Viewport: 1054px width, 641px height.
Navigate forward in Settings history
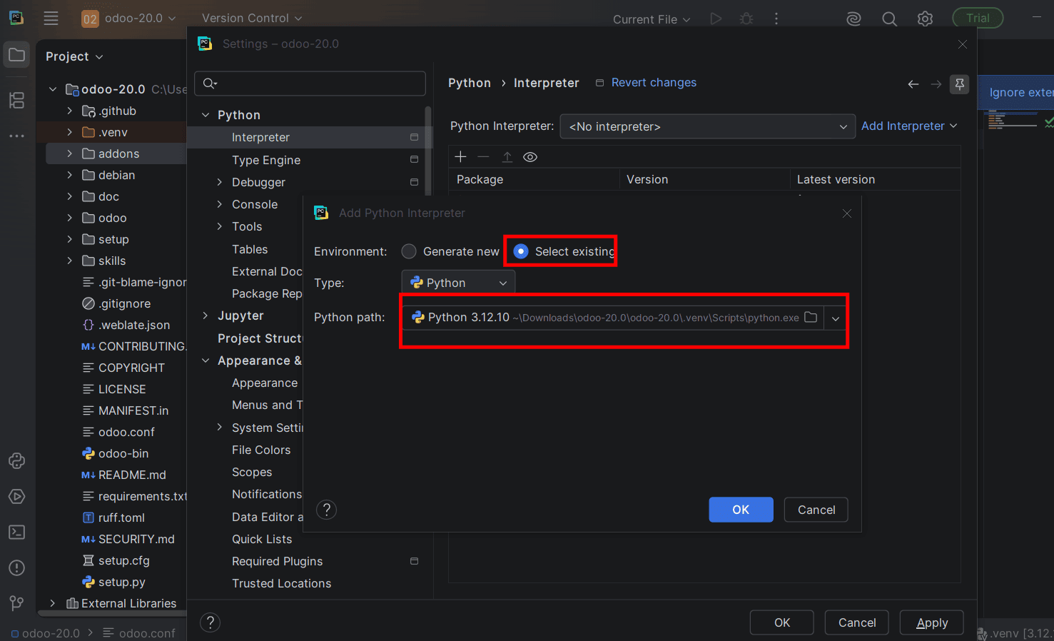coord(936,84)
